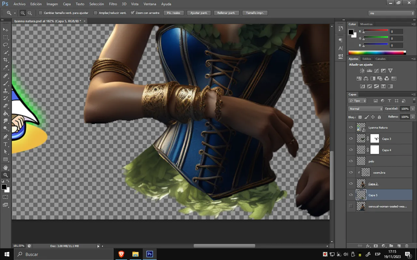
Task: Select the Eyedropper tool
Action: 6,68
